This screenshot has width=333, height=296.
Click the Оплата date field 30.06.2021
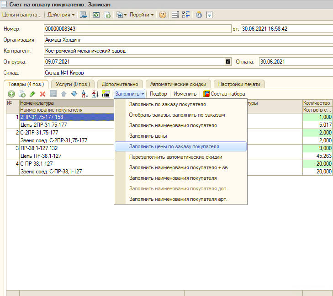click(x=296, y=62)
